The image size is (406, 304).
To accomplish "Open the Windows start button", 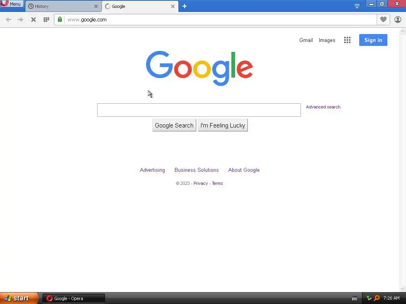I will coord(19,298).
